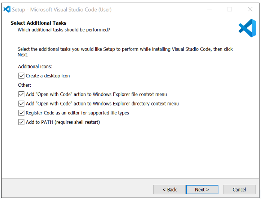The image size is (261, 199).
Task: Click the greyed-out maximize button
Action: tap(229, 9)
